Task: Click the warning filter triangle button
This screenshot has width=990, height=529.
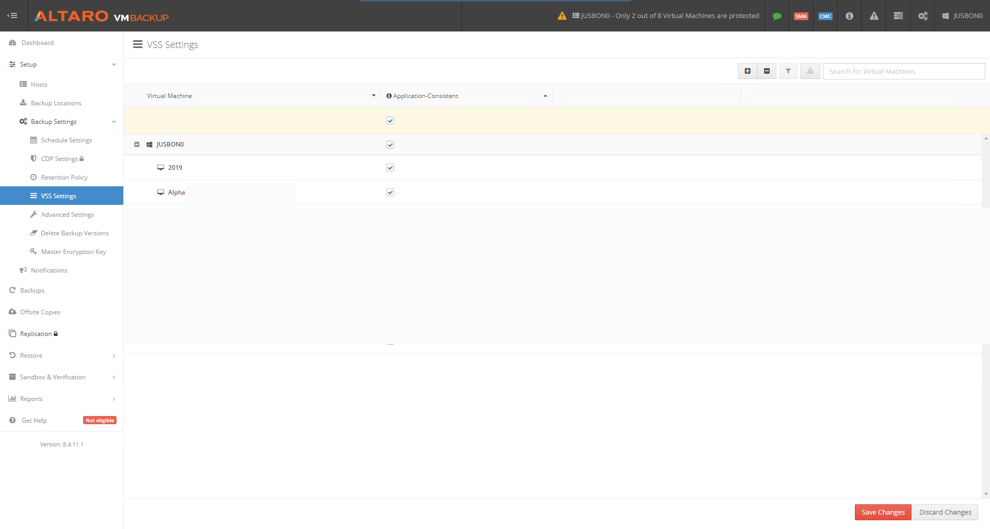Action: click(x=810, y=71)
